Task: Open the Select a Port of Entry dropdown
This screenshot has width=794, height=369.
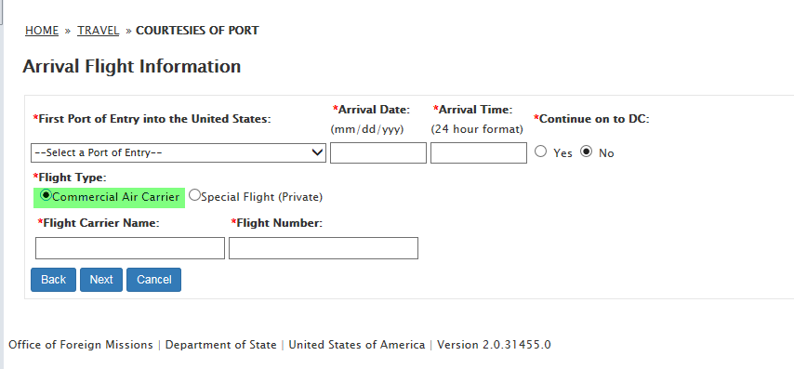Action: click(x=179, y=152)
